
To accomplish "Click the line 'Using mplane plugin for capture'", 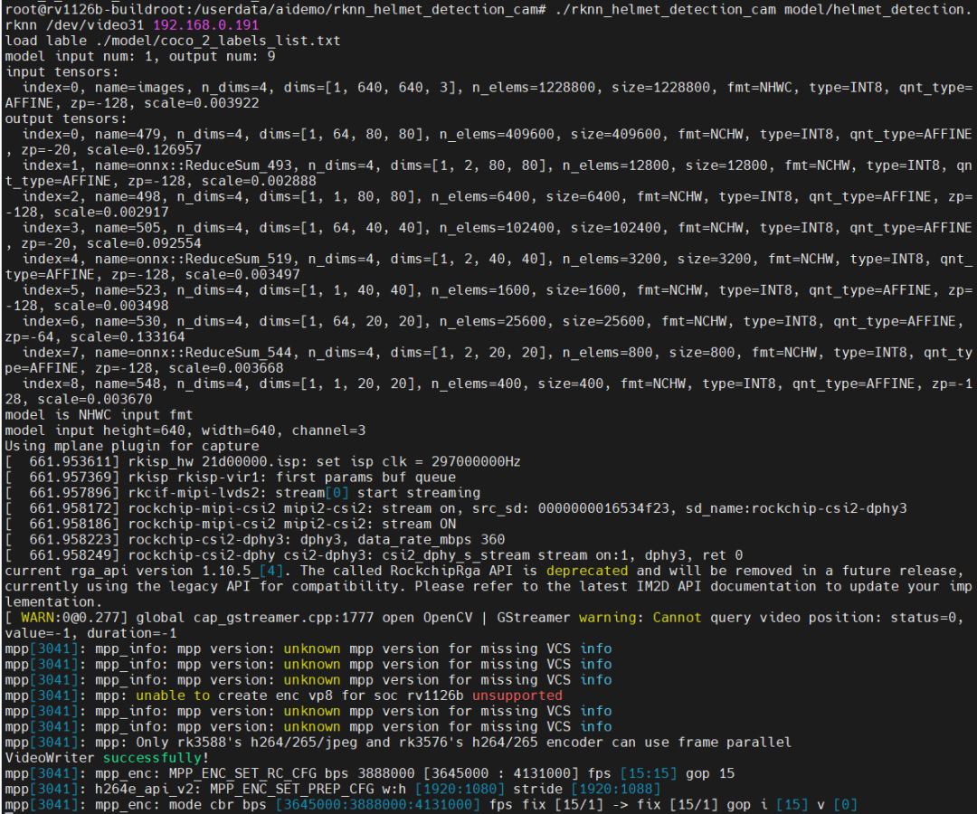I will tap(131, 446).
